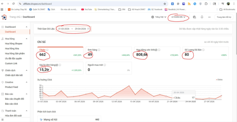
Task: Collapse the Creative sidebar section
Action: pyautogui.click(x=27, y=82)
